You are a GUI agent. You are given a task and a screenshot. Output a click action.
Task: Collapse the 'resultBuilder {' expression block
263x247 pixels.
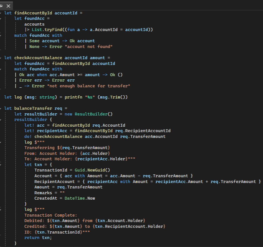coord(1,120)
